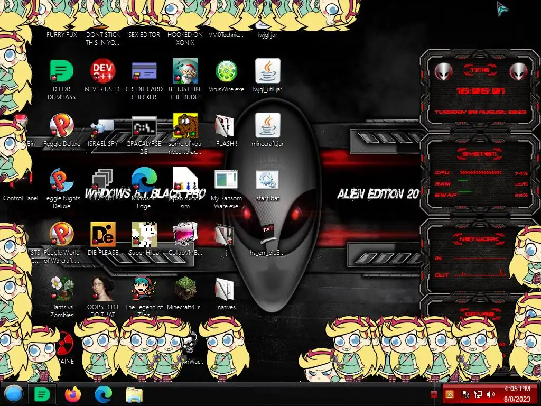The height and width of the screenshot is (406, 541).
Task: Select the hs_err_pid3... text file
Action: click(x=268, y=233)
